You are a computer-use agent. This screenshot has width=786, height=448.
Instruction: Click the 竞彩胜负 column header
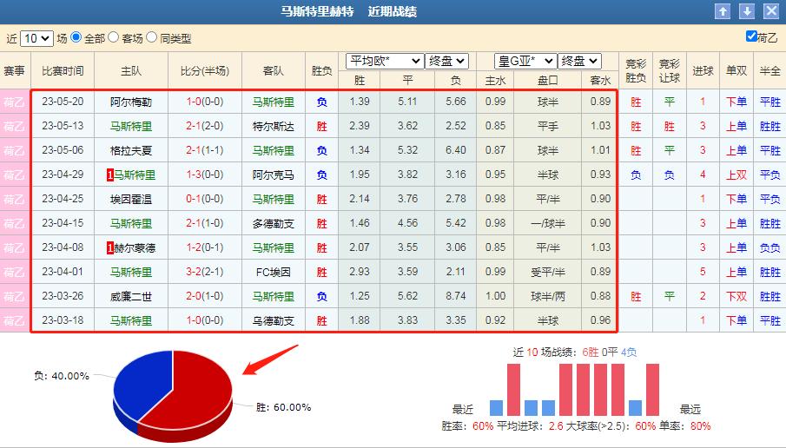(x=636, y=70)
